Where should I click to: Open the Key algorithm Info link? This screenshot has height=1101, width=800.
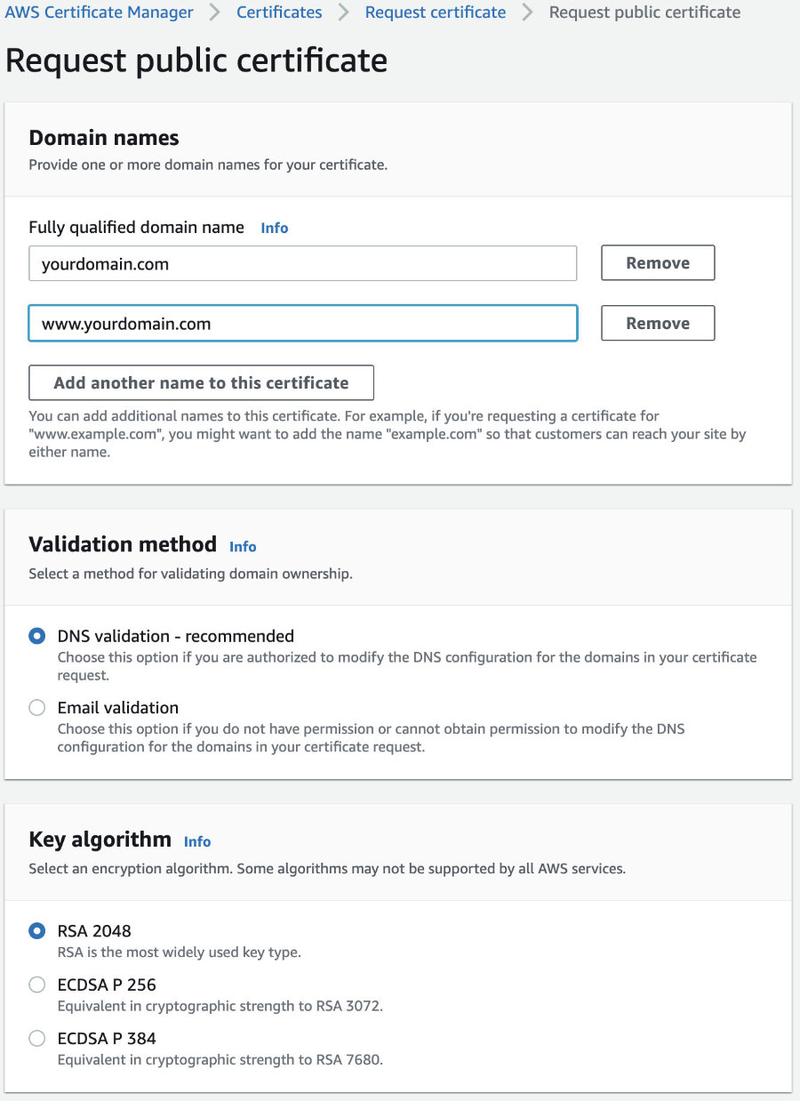[x=197, y=841]
